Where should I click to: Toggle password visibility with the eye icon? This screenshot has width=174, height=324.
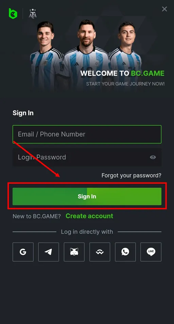tap(153, 157)
